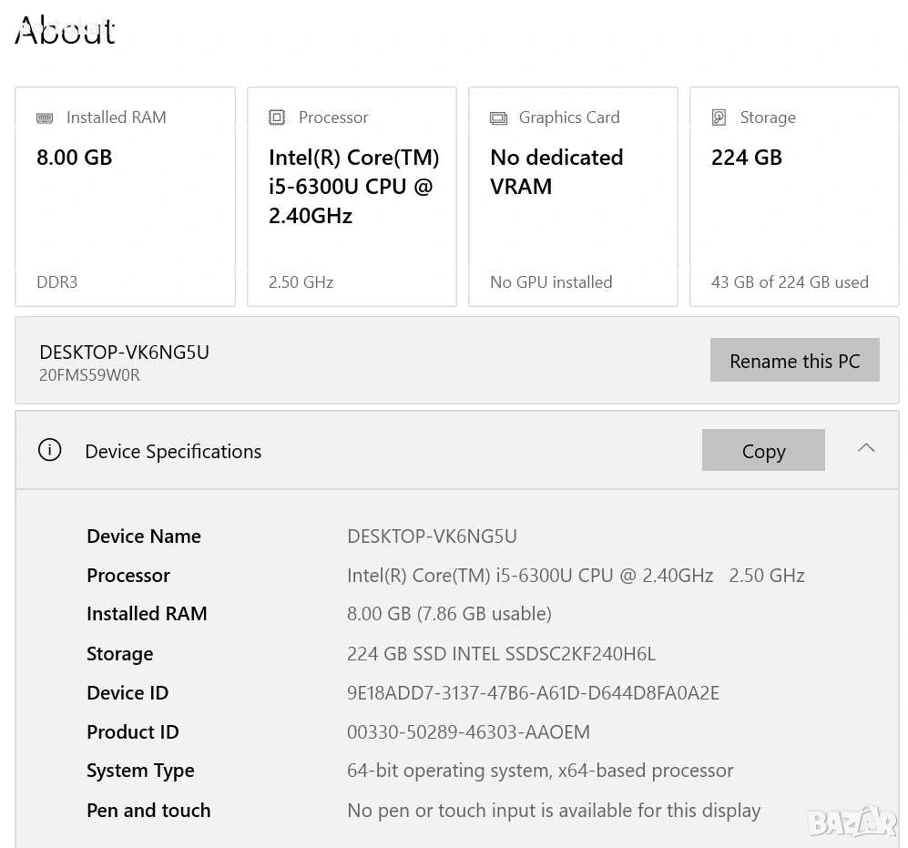Collapse the Device Specifications section
The width and height of the screenshot is (908, 848).
pyautogui.click(x=866, y=448)
